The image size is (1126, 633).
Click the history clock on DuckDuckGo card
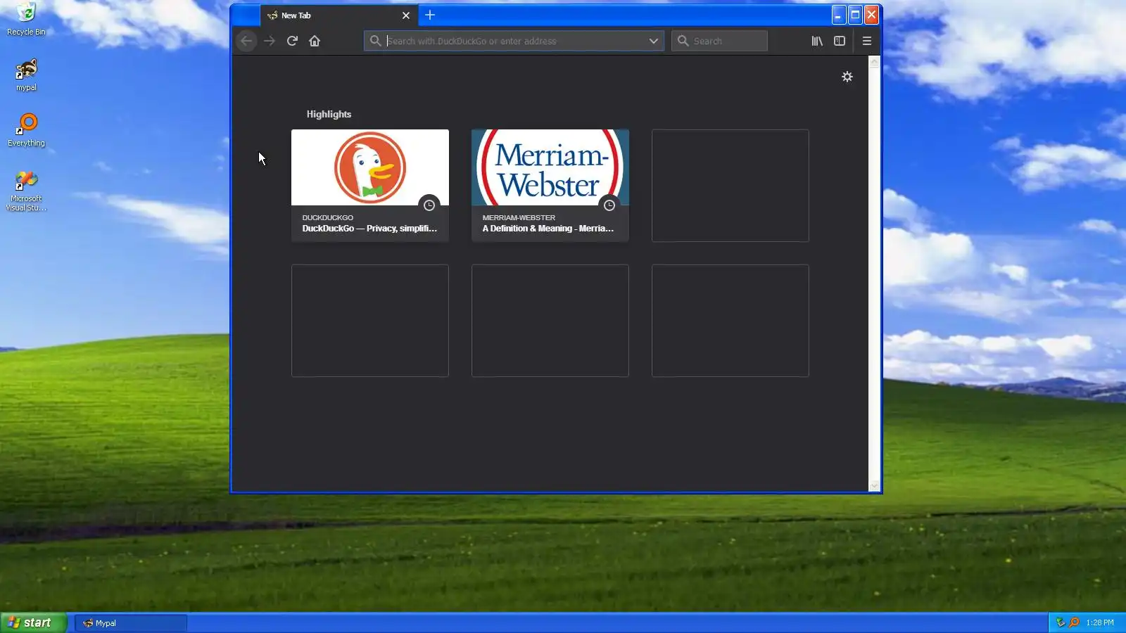(429, 205)
